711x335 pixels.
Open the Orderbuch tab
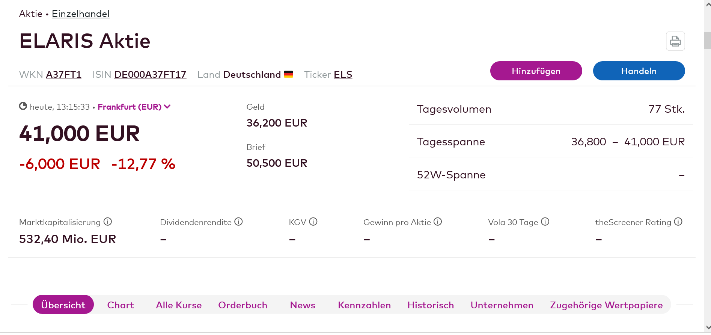[243, 305]
